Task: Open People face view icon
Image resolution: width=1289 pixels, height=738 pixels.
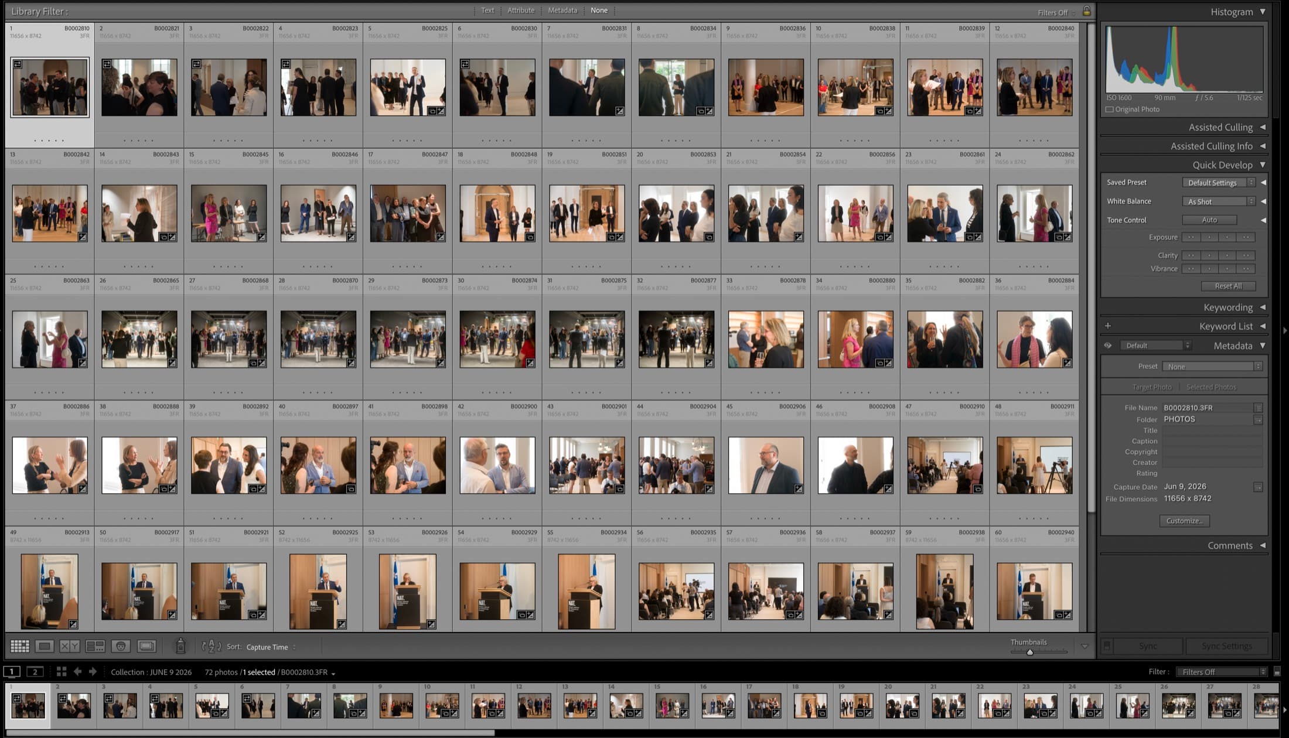Action: point(121,646)
